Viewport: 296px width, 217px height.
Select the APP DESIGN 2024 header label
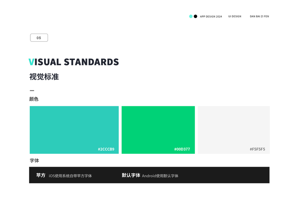[211, 16]
